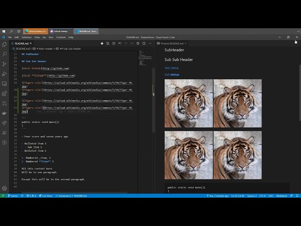The width and height of the screenshot is (301, 226).
Task: Click the markdown | README.md lint status
Action: (71, 196)
